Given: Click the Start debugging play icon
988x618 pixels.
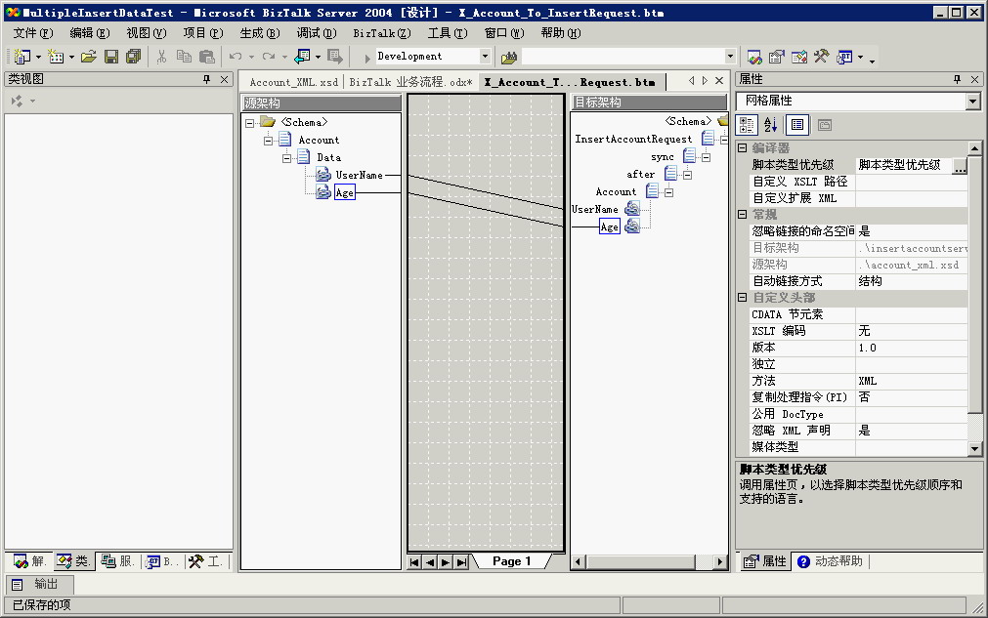Looking at the screenshot, I should pyautogui.click(x=366, y=58).
